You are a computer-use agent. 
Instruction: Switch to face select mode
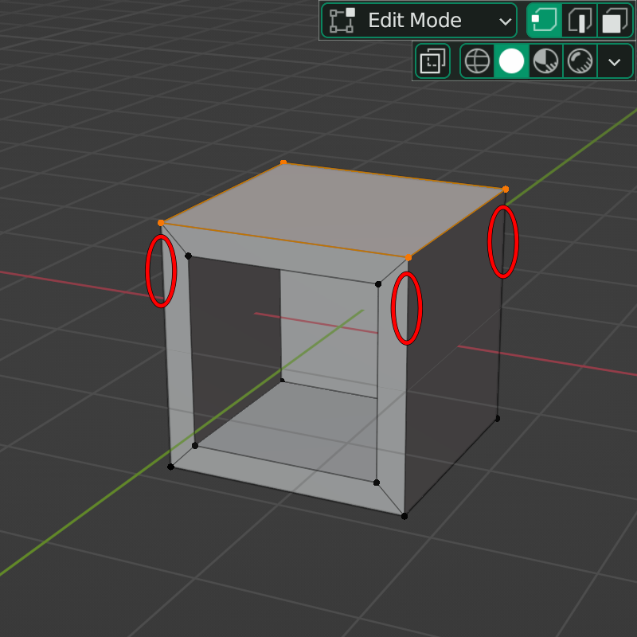coord(615,21)
